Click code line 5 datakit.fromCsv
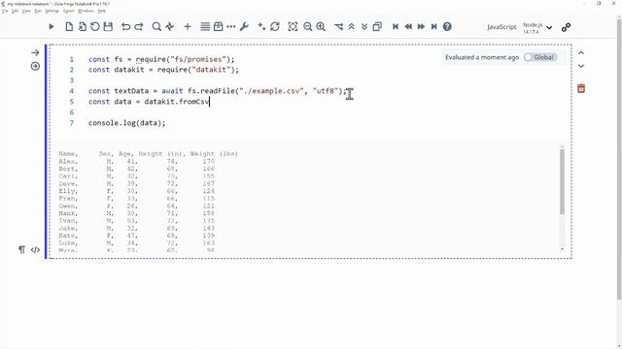 [149, 102]
